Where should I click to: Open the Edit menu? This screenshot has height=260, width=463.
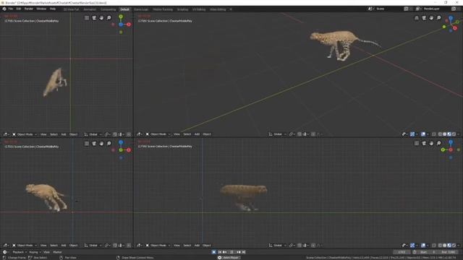19,9
